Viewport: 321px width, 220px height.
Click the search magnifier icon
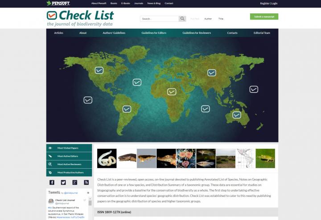coord(182,19)
